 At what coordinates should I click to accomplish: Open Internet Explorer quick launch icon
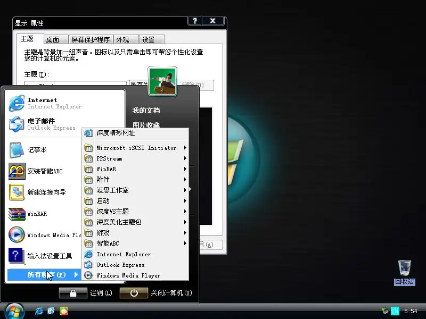point(39,311)
